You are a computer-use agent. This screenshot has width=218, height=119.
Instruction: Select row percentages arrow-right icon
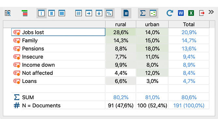tap(89, 13)
